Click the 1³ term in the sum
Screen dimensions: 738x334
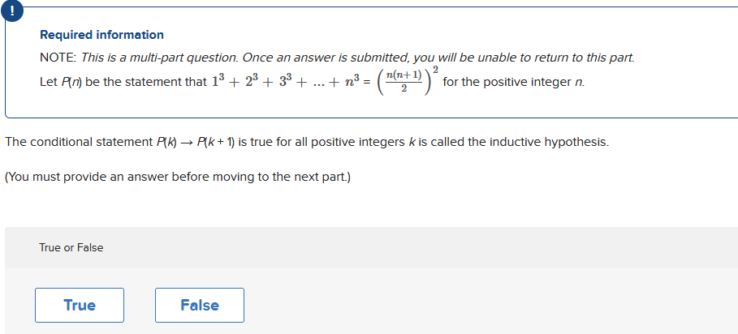click(217, 81)
